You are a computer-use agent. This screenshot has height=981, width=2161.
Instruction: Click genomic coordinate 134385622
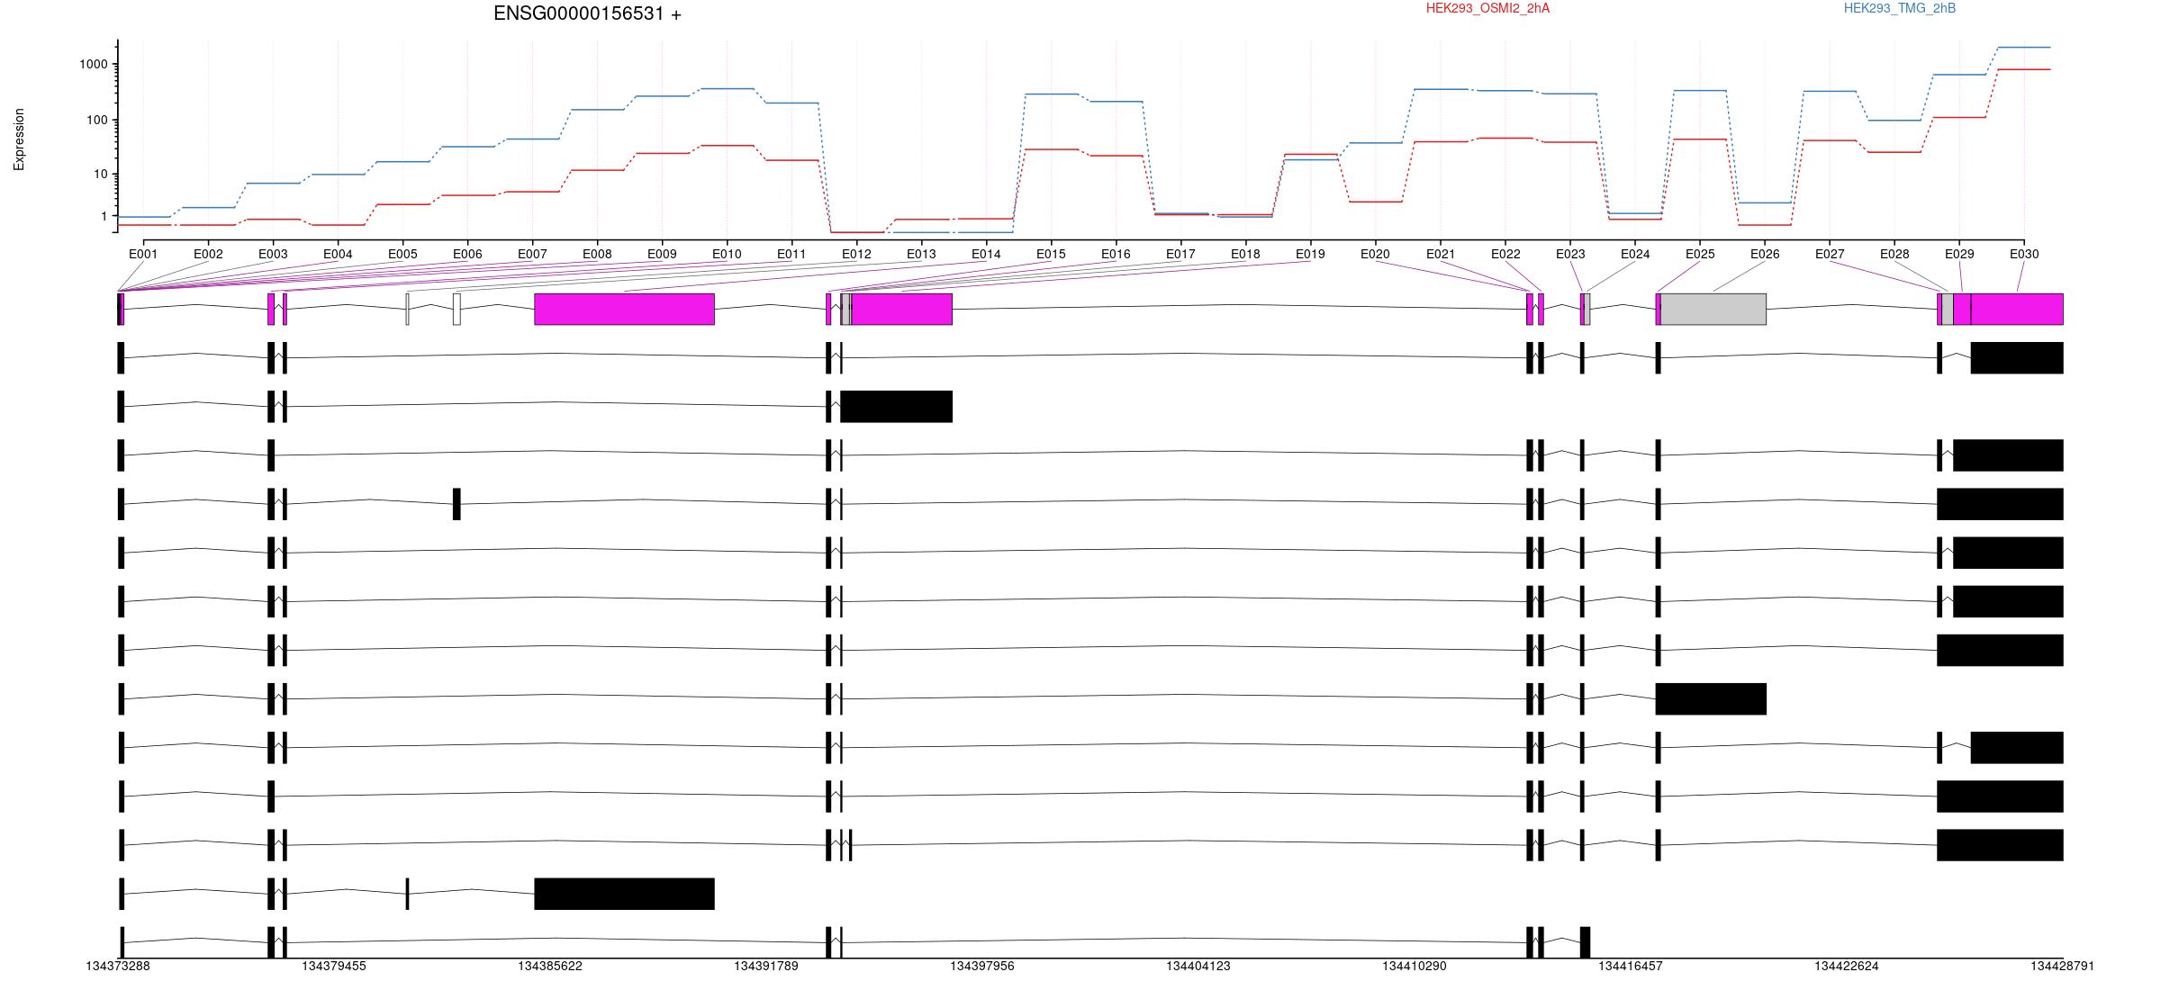(550, 966)
